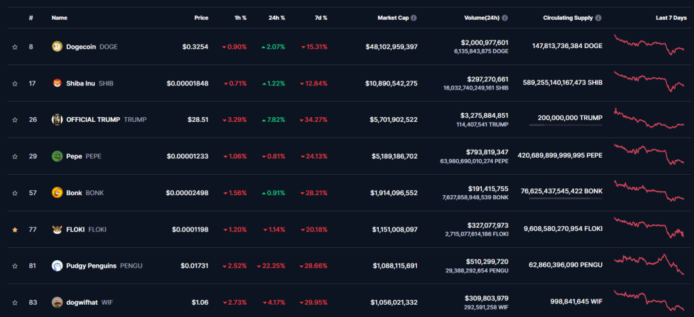Open Shiba Inu's last 7 days chart
694x317 pixels.
click(649, 81)
